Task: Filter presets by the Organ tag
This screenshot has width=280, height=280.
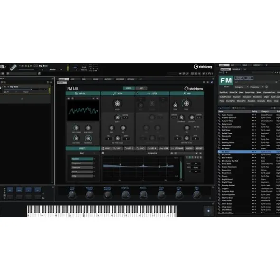Action: pos(266,97)
